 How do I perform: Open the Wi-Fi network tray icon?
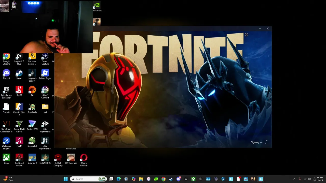click(x=305, y=179)
